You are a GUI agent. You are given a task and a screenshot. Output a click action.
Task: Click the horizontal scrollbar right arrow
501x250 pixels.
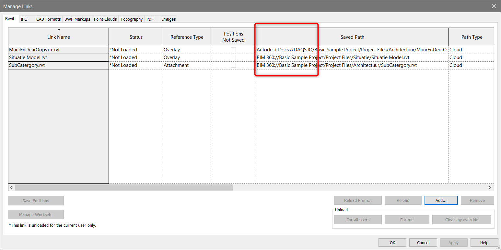(490, 187)
